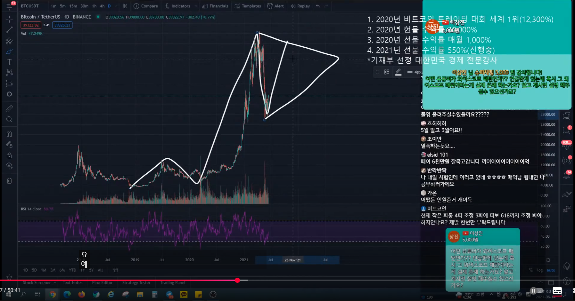Select the brush drawing tool
Viewport: 575px width, 301px height.
coord(9,51)
